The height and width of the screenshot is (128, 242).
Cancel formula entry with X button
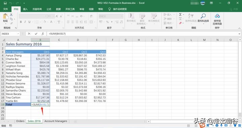point(29,34)
